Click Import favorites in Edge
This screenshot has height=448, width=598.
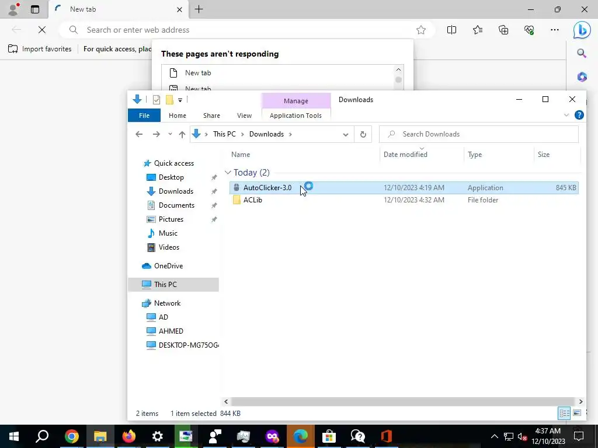pos(40,49)
